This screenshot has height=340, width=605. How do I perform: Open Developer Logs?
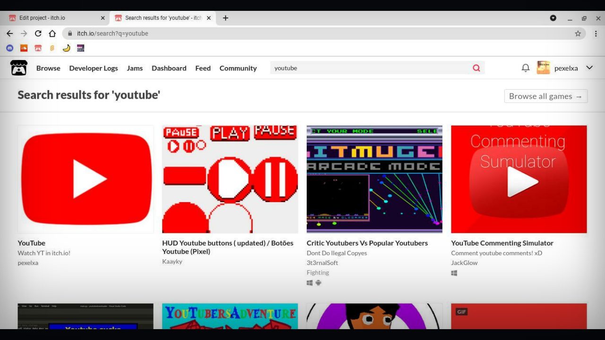pos(94,68)
